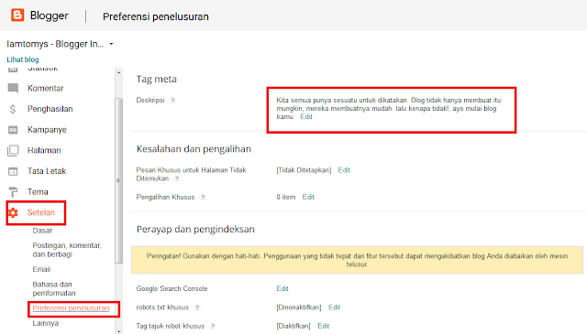Open the blog selector dropdown arrow
The width and height of the screenshot is (587, 334).
(x=111, y=44)
